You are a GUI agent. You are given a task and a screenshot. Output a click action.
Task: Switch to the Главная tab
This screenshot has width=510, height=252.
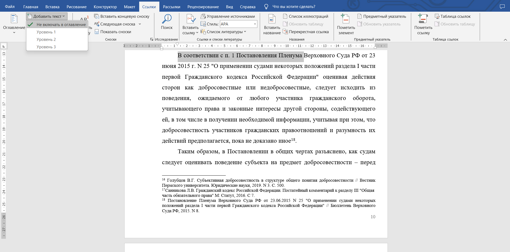(x=31, y=7)
